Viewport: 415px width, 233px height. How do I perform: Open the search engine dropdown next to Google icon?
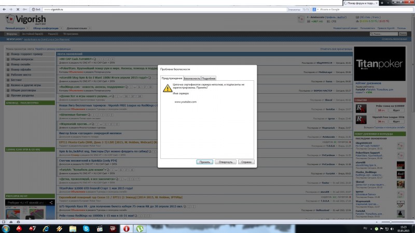(318, 9)
